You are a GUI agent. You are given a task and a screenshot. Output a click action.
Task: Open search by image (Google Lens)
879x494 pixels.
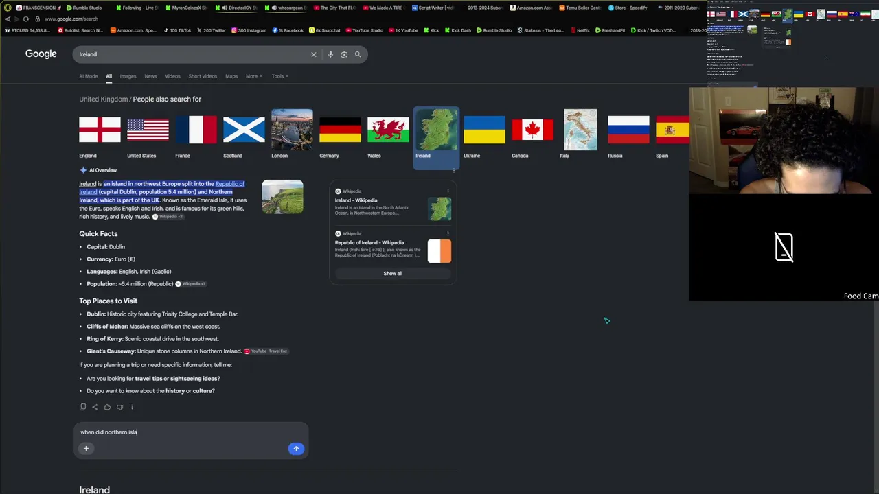pos(344,54)
